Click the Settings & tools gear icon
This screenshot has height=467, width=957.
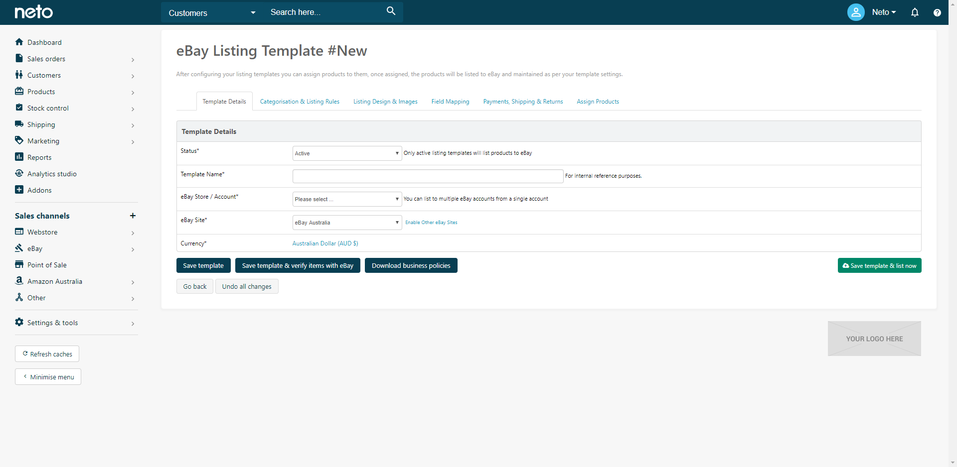(19, 322)
